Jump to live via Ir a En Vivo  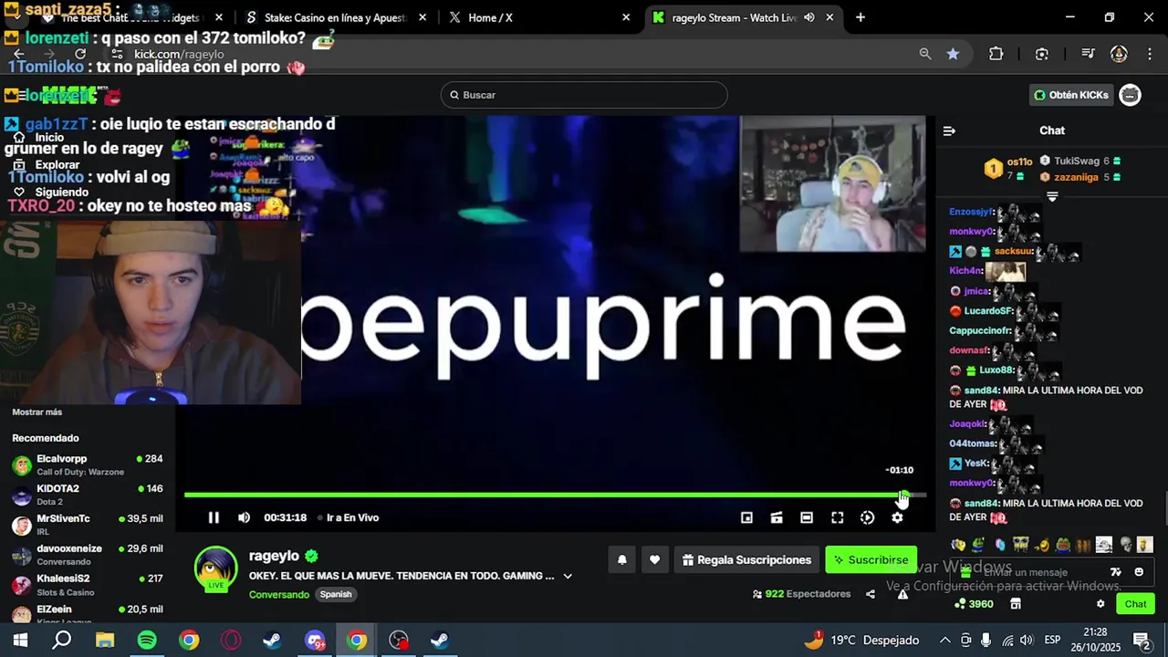pyautogui.click(x=353, y=517)
